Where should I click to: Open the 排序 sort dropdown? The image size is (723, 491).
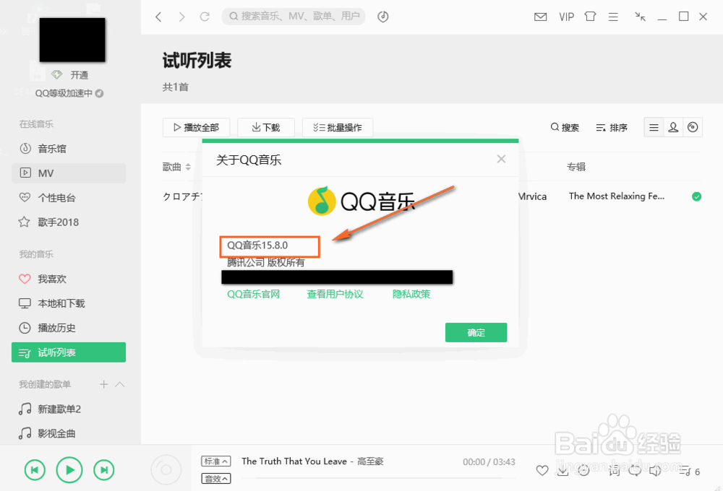(x=612, y=128)
